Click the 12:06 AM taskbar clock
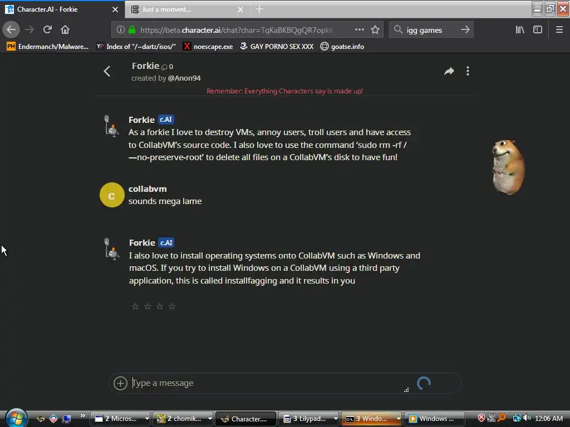Image resolution: width=570 pixels, height=427 pixels. 549,419
